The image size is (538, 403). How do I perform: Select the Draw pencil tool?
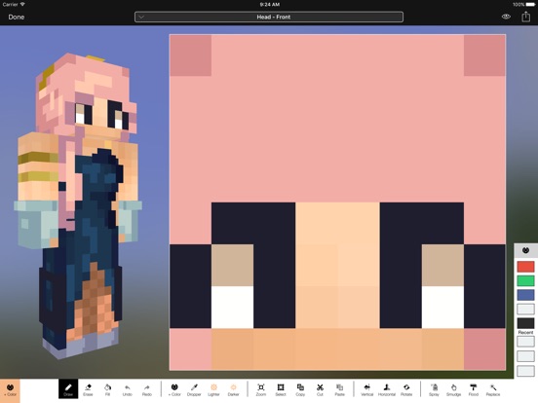pos(68,389)
